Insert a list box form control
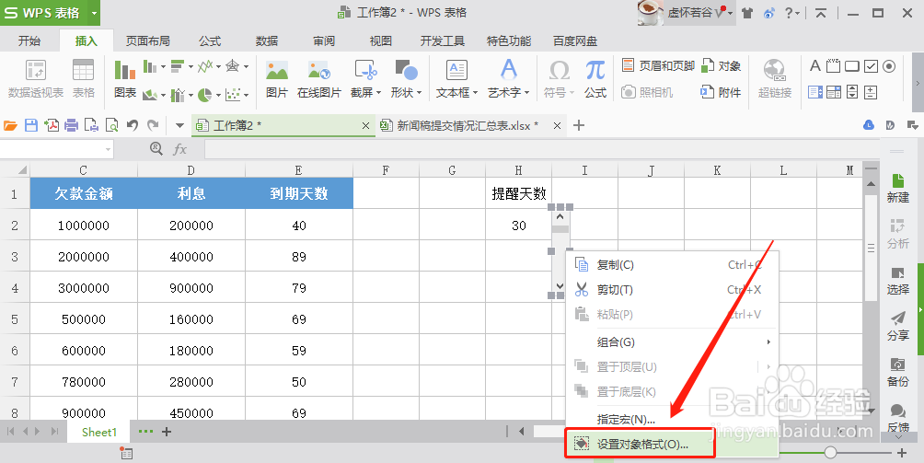The image size is (924, 463). tap(815, 92)
